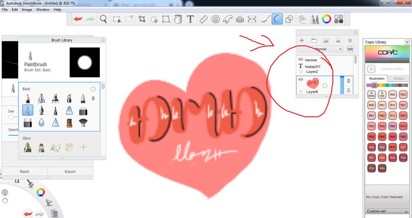Viewport: 412px width, 218px height.
Task: Pick the R89 Copic color
Action: [x=382, y=168]
